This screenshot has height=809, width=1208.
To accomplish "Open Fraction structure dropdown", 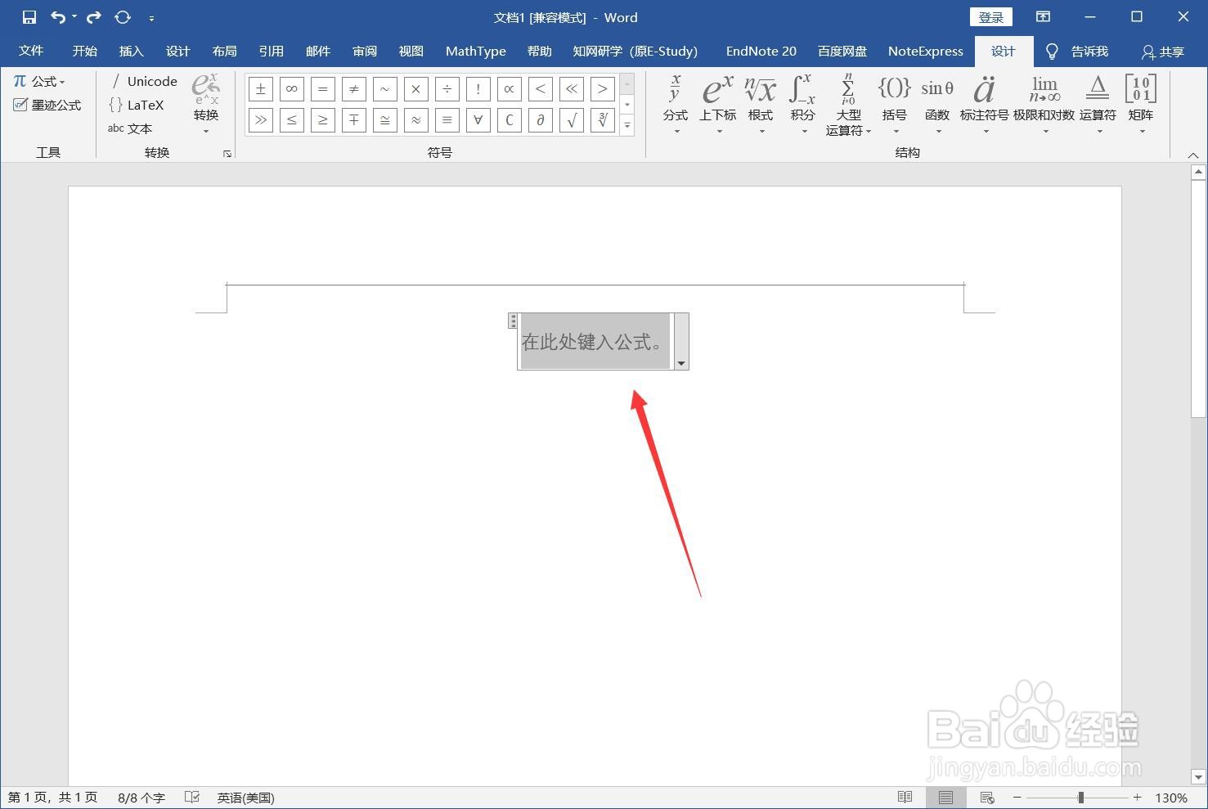I will [676, 105].
